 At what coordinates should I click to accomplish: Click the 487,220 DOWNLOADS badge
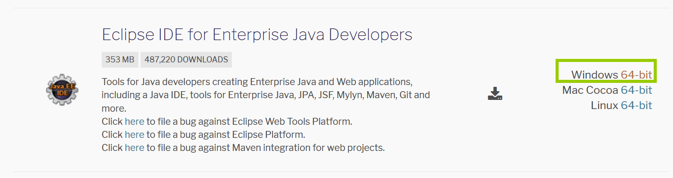click(186, 60)
